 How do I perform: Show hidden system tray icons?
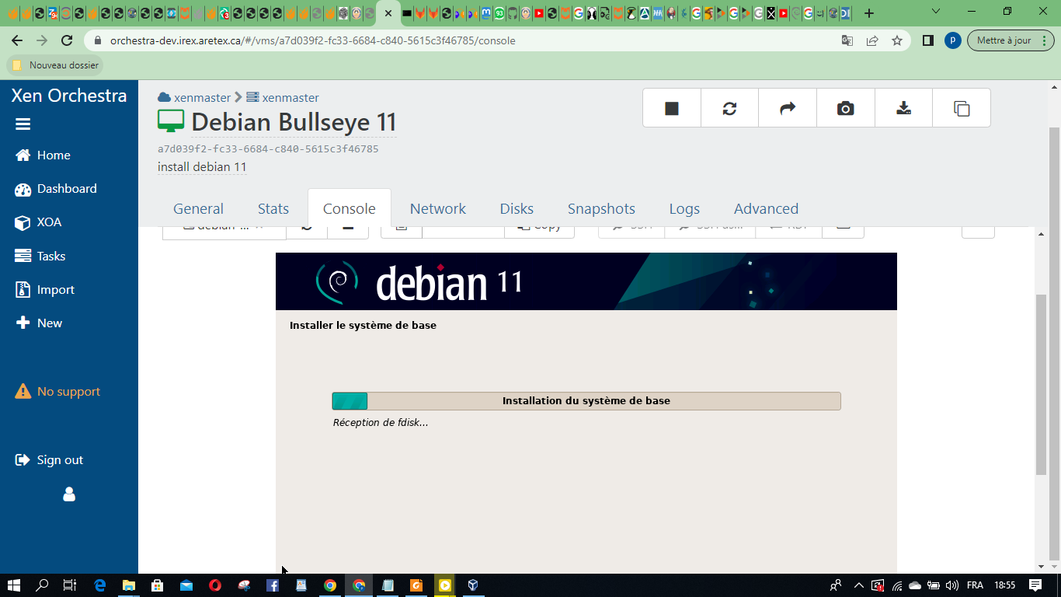(x=858, y=585)
